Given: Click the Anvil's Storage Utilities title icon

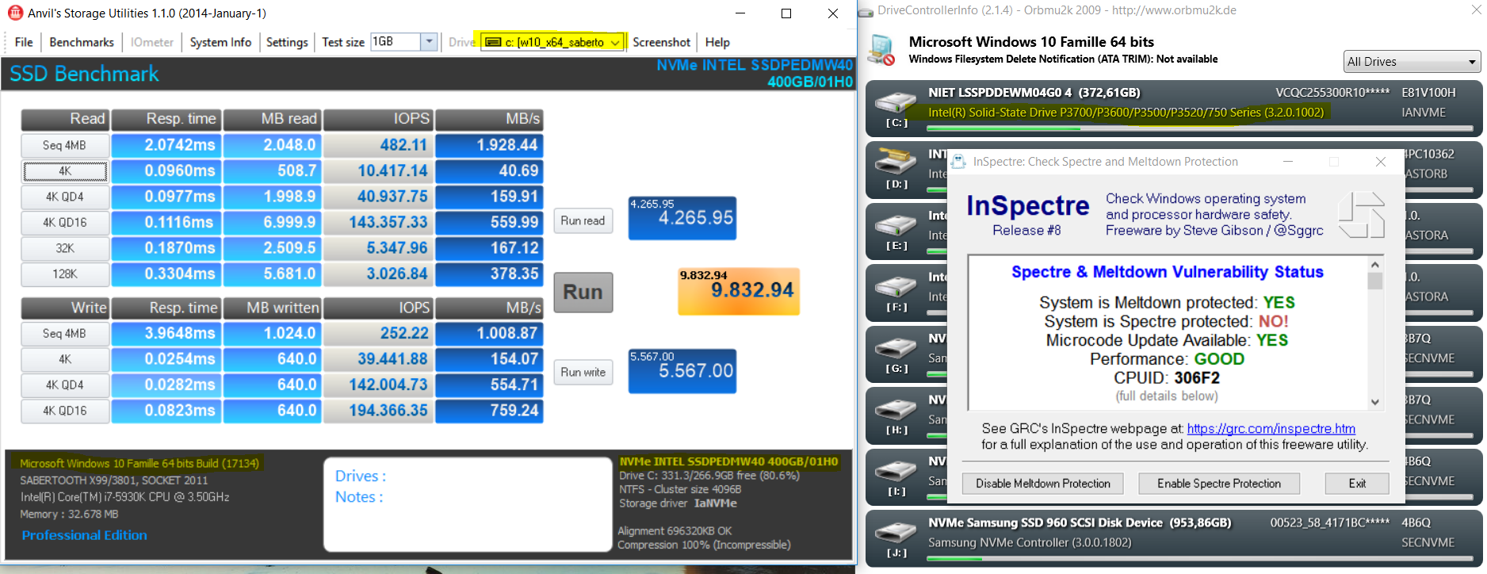Looking at the screenshot, I should pos(15,13).
